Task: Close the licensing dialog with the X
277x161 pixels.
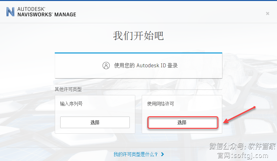Action: coord(267,14)
